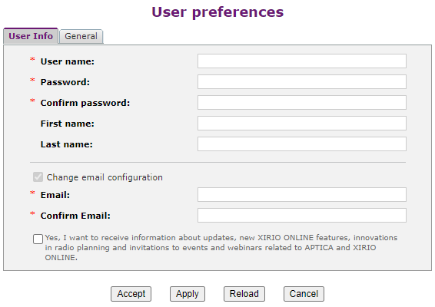Focus the Confirm Email field

[302, 216]
